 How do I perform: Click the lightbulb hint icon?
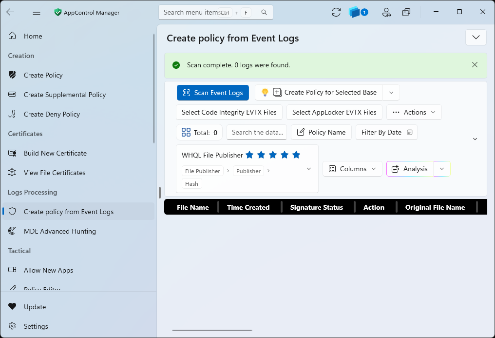pyautogui.click(x=265, y=92)
